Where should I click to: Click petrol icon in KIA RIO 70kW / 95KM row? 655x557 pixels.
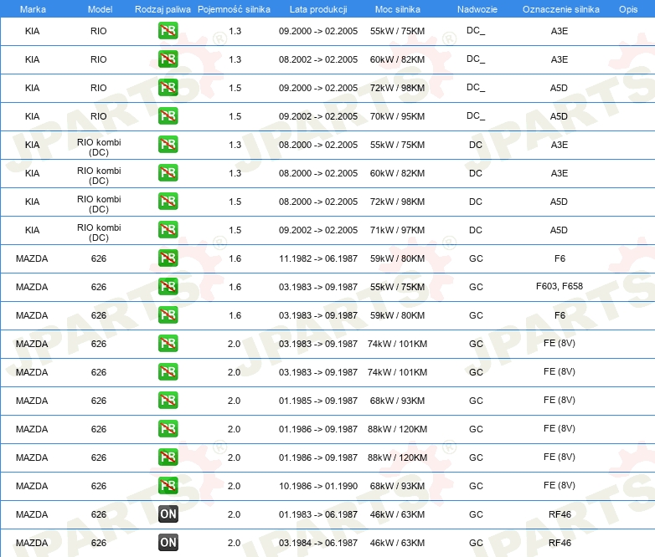pyautogui.click(x=168, y=116)
